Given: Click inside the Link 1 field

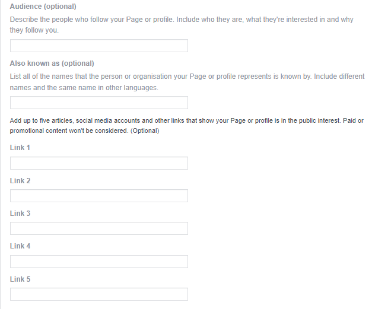Looking at the screenshot, I should click(98, 163).
